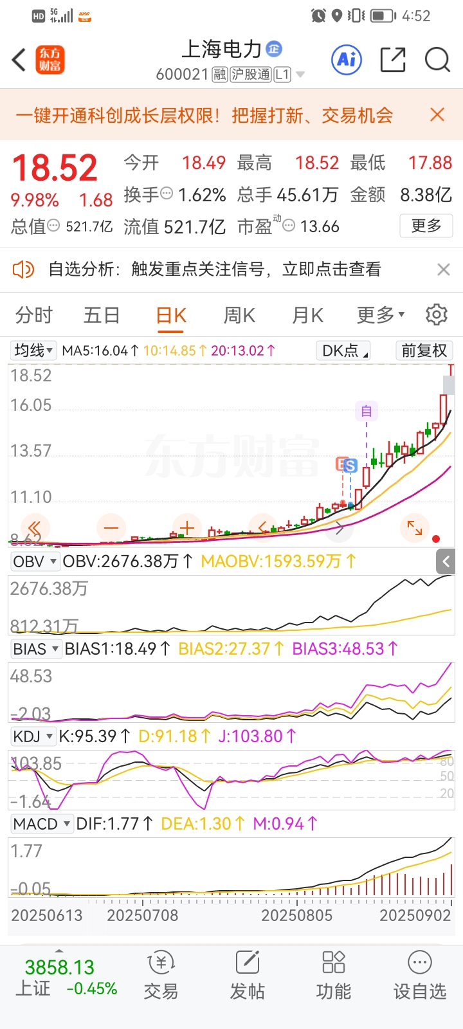The height and width of the screenshot is (1029, 463).
Task: Tap the 设自选 watchlist icon
Action: [x=420, y=976]
